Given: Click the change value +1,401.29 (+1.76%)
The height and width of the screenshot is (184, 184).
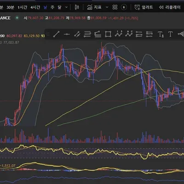Looking at the screenshot, I should 123,18.
